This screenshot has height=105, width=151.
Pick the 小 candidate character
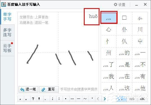point(140,18)
